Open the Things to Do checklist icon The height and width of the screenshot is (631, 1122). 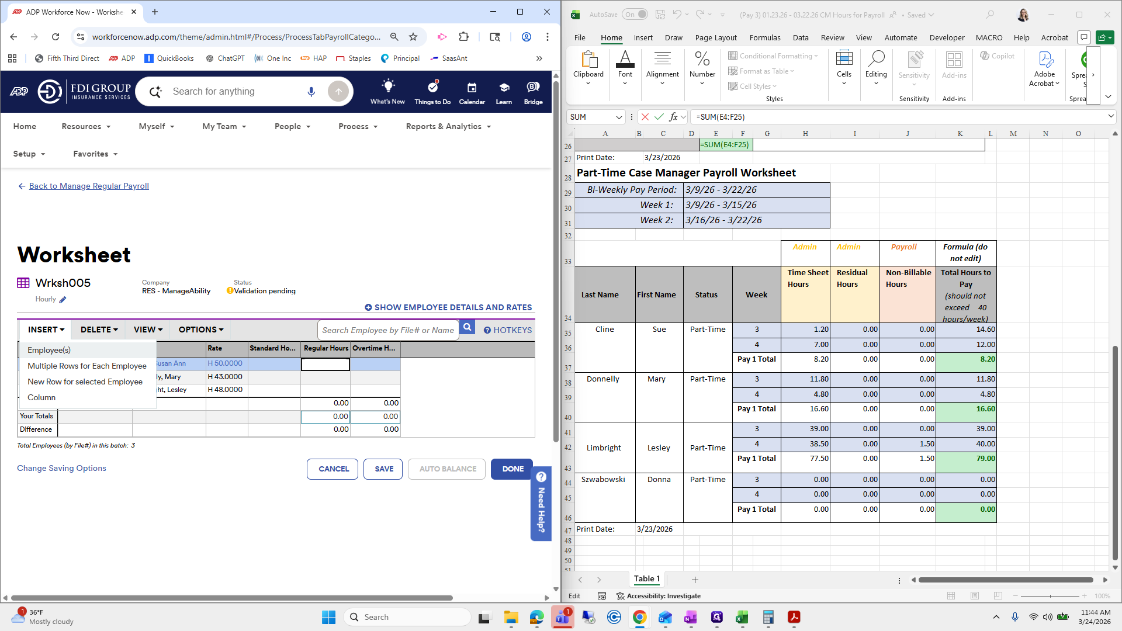[432, 87]
